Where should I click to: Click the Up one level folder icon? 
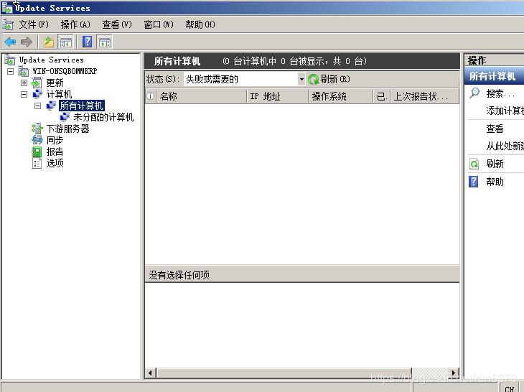49,42
